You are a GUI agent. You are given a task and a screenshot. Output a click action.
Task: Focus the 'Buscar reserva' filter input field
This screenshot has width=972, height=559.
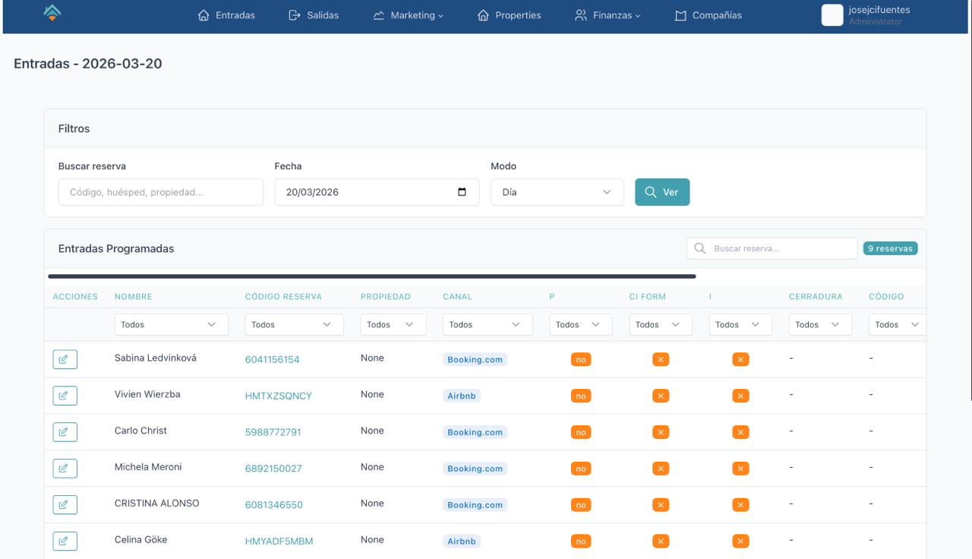point(161,192)
